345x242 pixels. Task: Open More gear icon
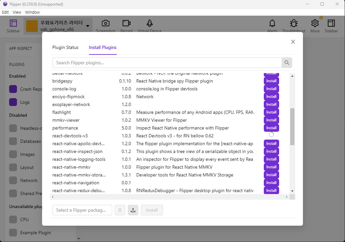coord(315,23)
